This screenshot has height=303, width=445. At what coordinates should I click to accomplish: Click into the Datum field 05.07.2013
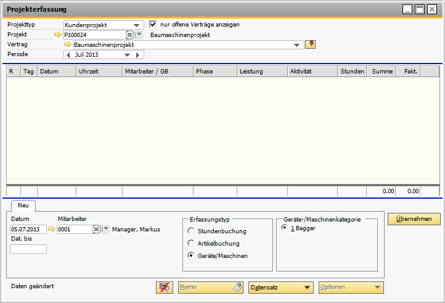pyautogui.click(x=28, y=229)
